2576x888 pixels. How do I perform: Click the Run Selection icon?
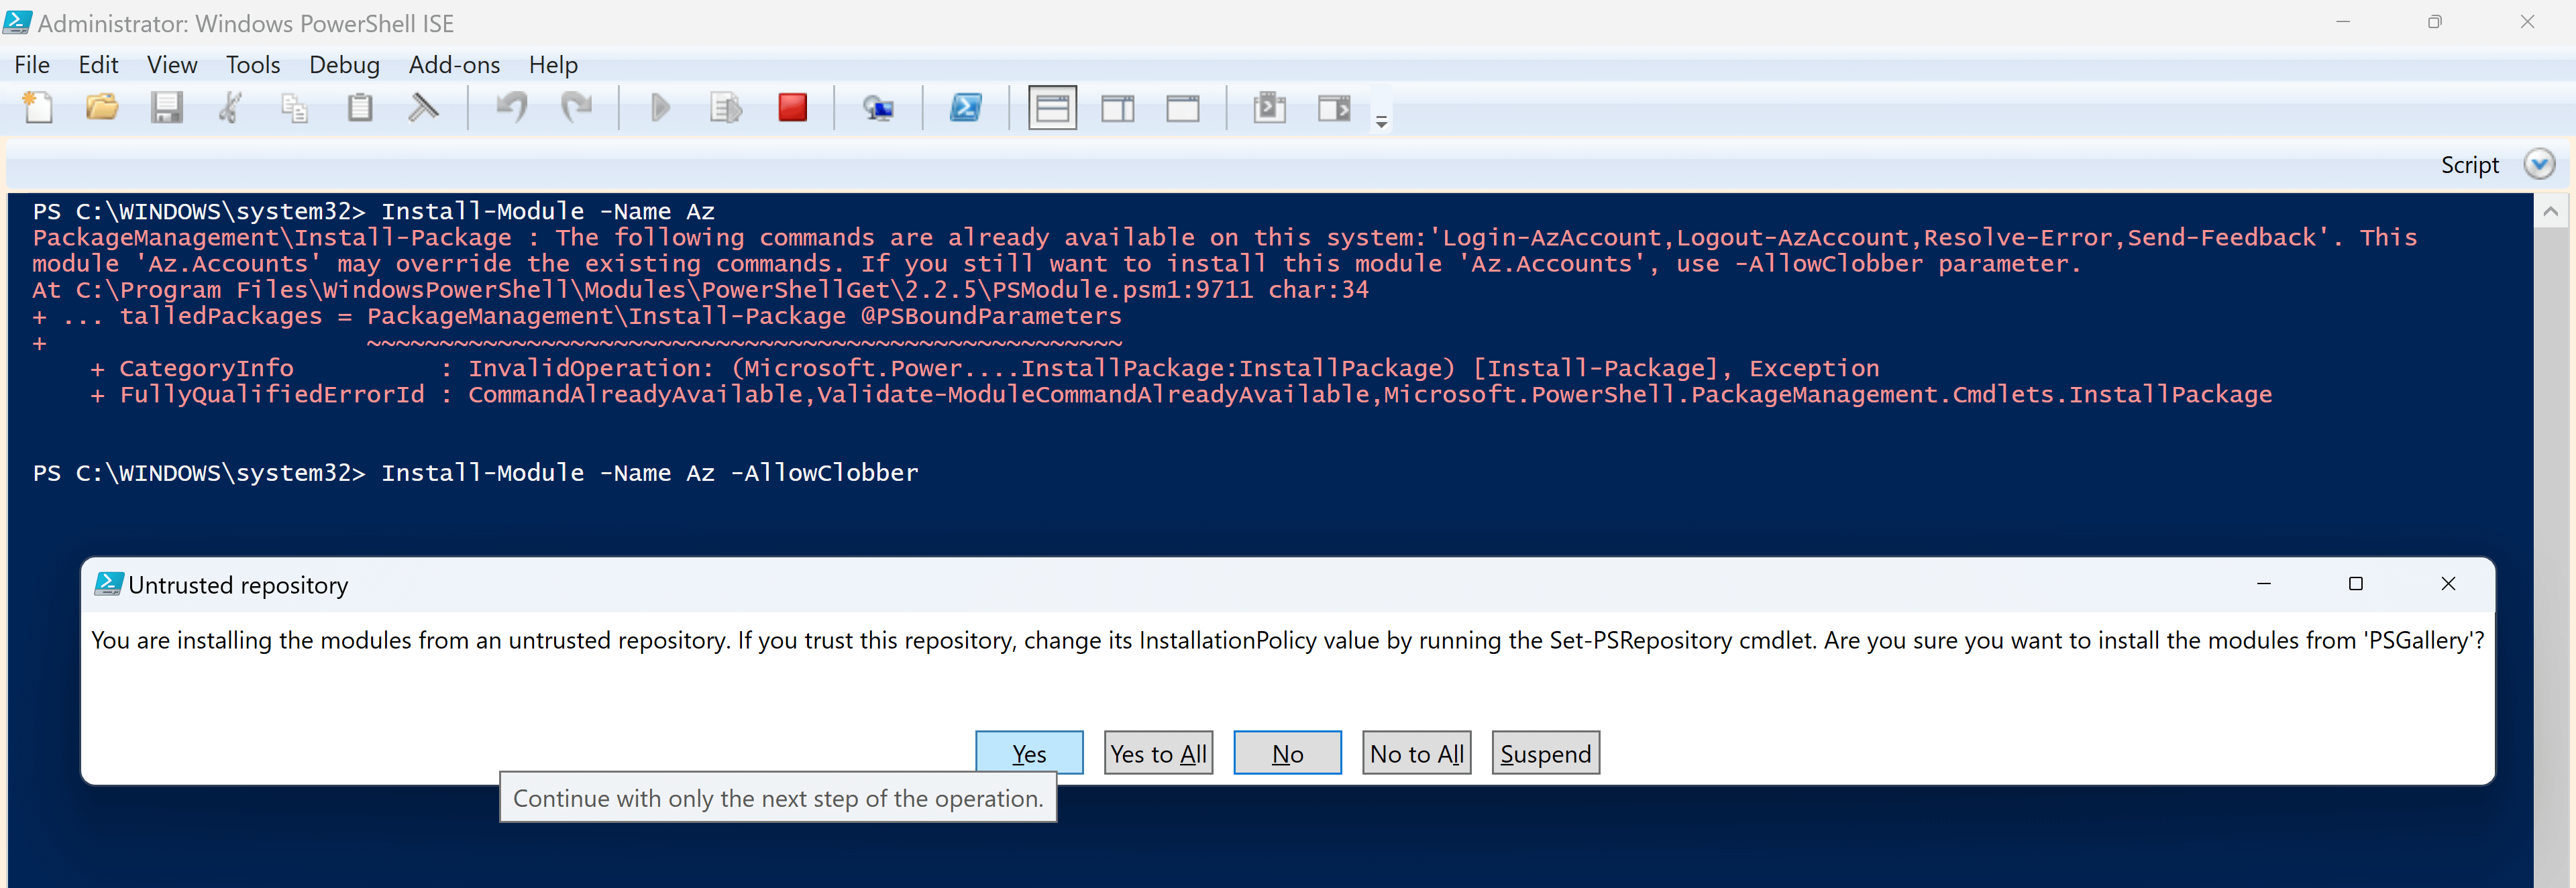[x=726, y=107]
